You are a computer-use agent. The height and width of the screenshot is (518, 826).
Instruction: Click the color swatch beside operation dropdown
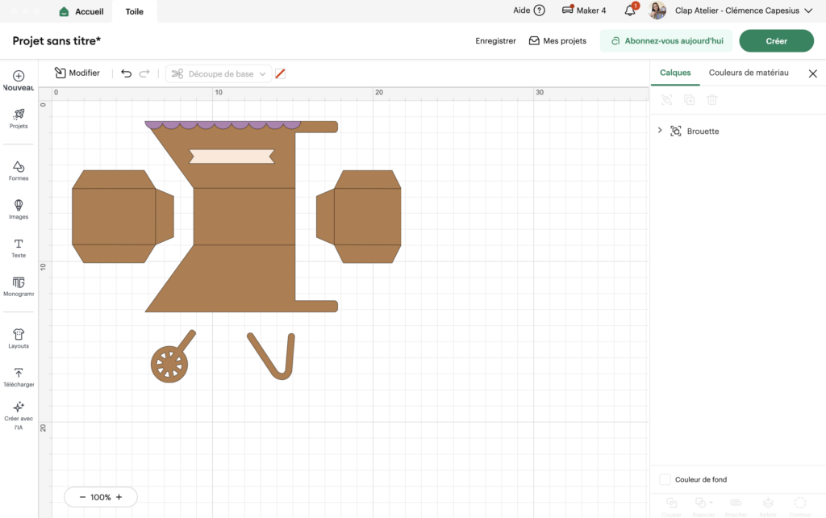280,73
